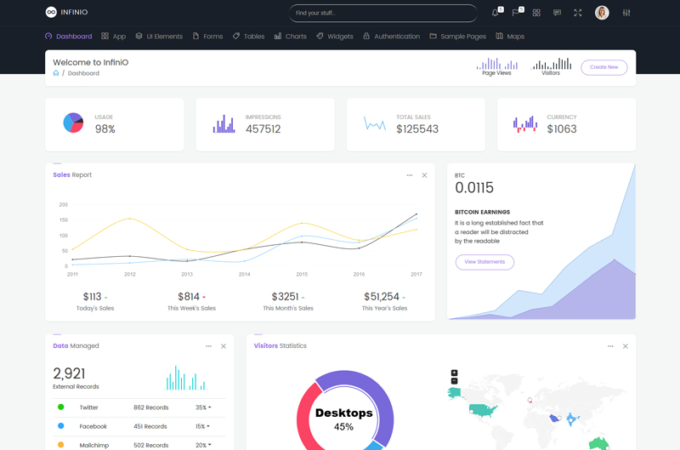This screenshot has height=450, width=680.
Task: Open the notifications bell icon
Action: (496, 13)
